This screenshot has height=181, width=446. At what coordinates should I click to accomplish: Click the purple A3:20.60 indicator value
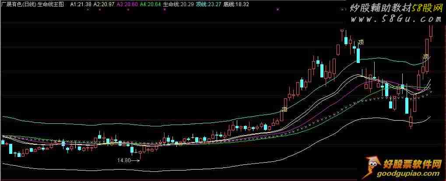(x=127, y=4)
